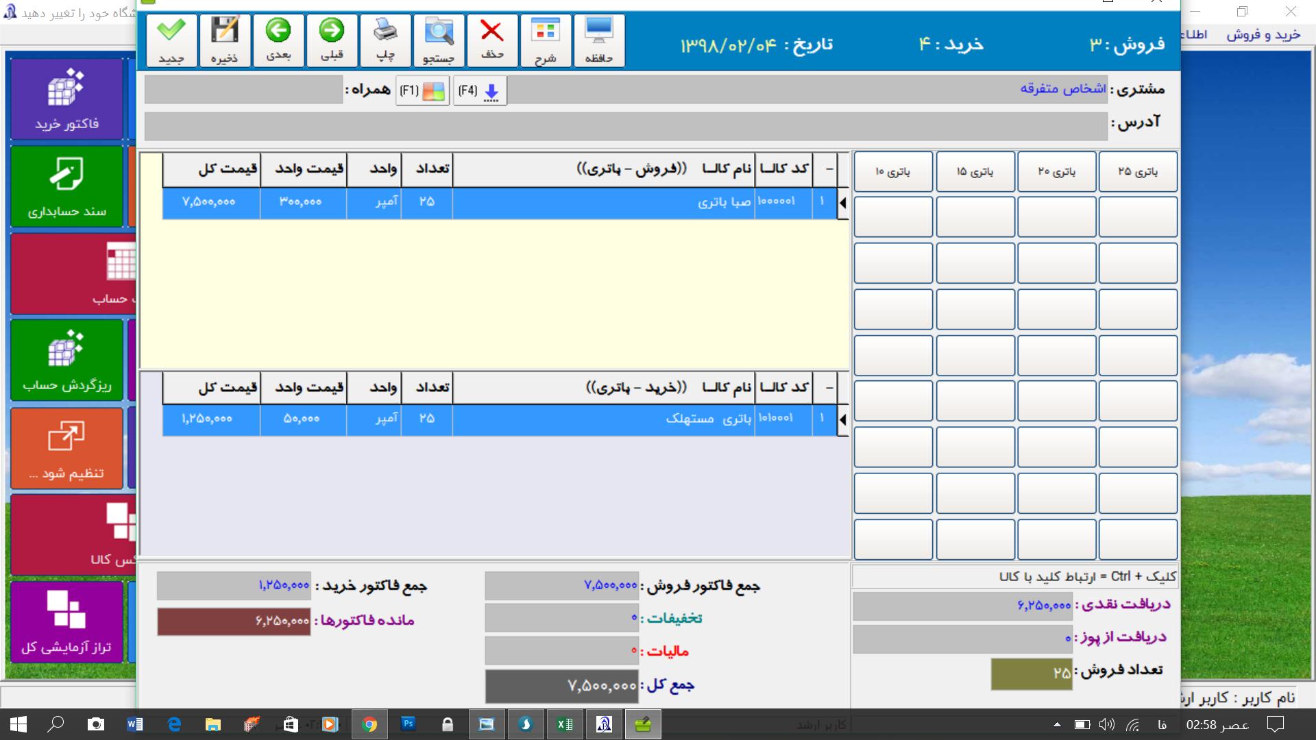The image size is (1316, 740).
Task: Click the همراه mobile number field
Action: (x=243, y=90)
